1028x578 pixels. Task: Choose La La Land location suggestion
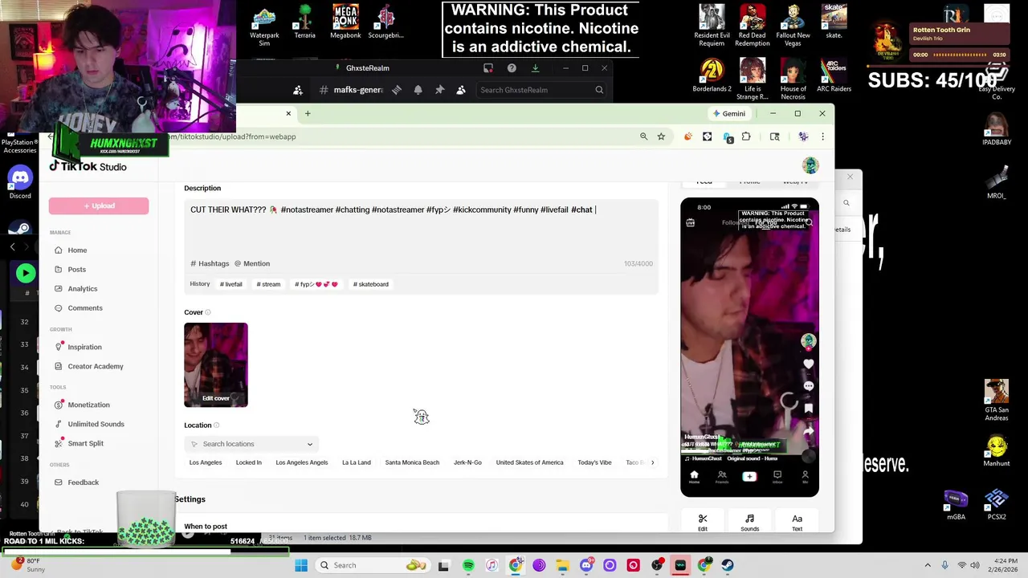point(356,462)
